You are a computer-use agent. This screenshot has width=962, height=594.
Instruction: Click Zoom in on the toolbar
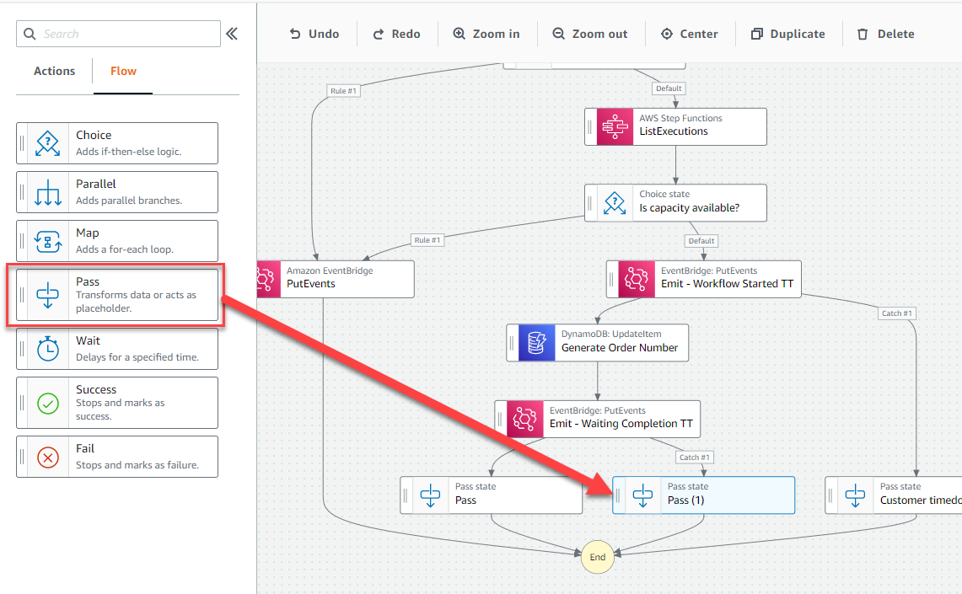click(x=486, y=34)
